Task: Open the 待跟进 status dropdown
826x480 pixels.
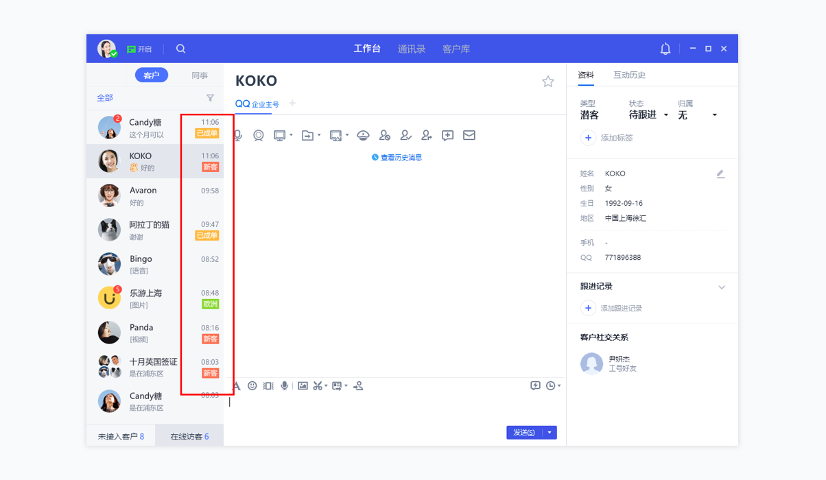Action: (x=648, y=115)
